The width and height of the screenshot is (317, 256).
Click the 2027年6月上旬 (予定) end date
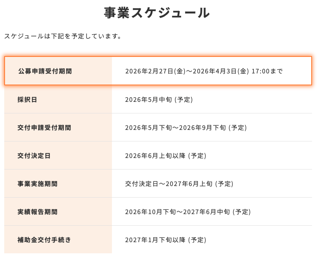(199, 184)
